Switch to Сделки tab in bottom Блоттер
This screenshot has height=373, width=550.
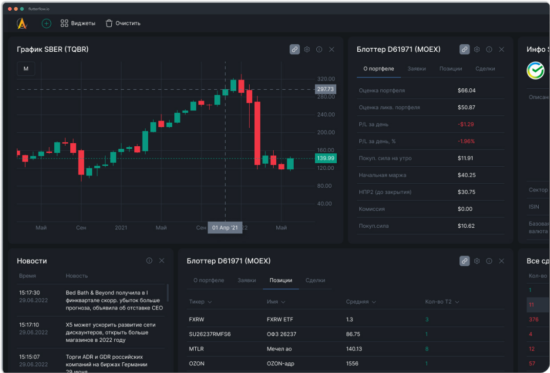pos(315,280)
